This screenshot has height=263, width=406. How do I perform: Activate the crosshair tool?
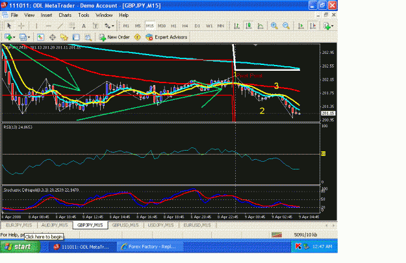[21, 25]
